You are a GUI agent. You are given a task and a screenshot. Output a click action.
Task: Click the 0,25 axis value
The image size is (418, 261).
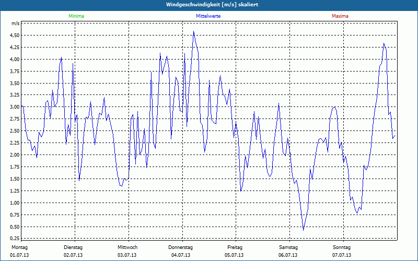pos(15,238)
